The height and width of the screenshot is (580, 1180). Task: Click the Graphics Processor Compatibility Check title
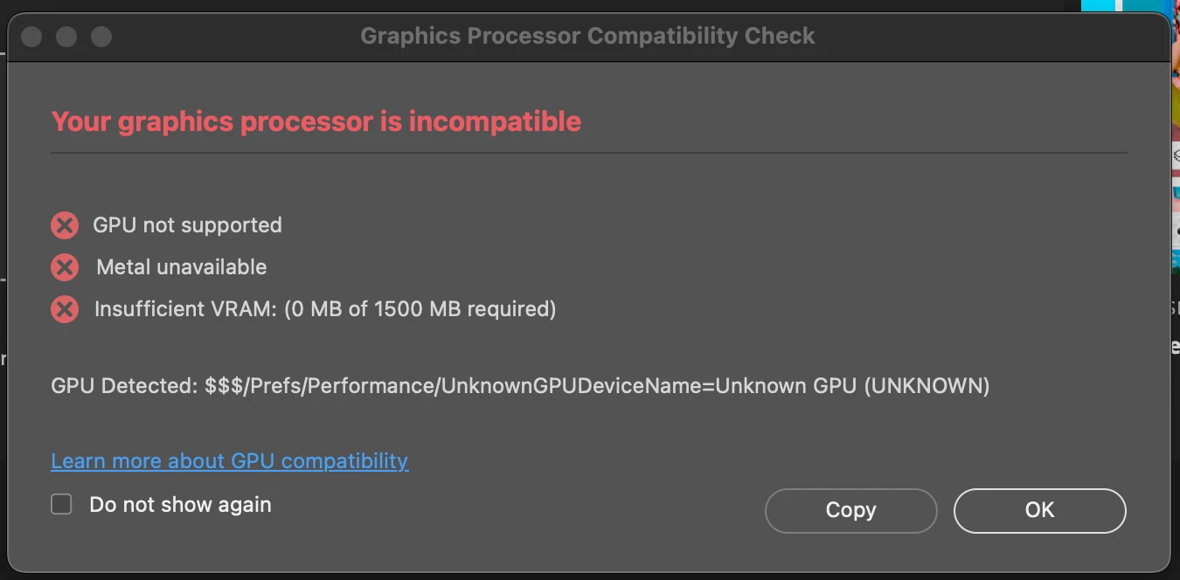pyautogui.click(x=587, y=37)
